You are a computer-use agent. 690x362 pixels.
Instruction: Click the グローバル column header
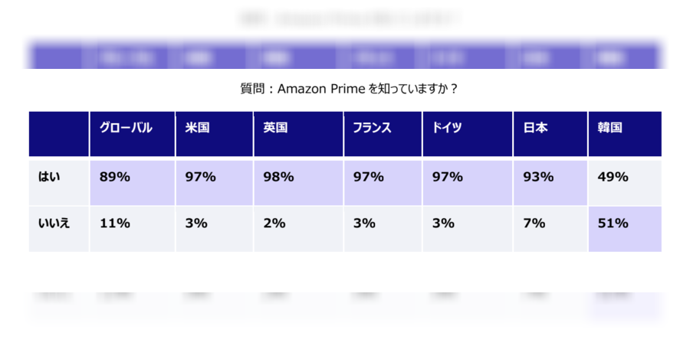pyautogui.click(x=132, y=134)
